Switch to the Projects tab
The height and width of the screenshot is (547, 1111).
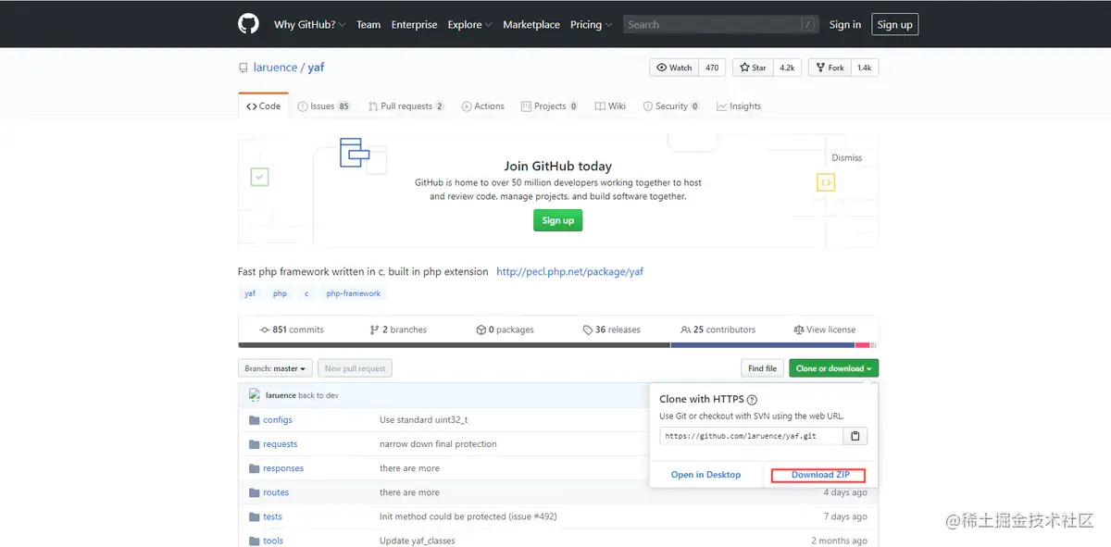click(550, 106)
